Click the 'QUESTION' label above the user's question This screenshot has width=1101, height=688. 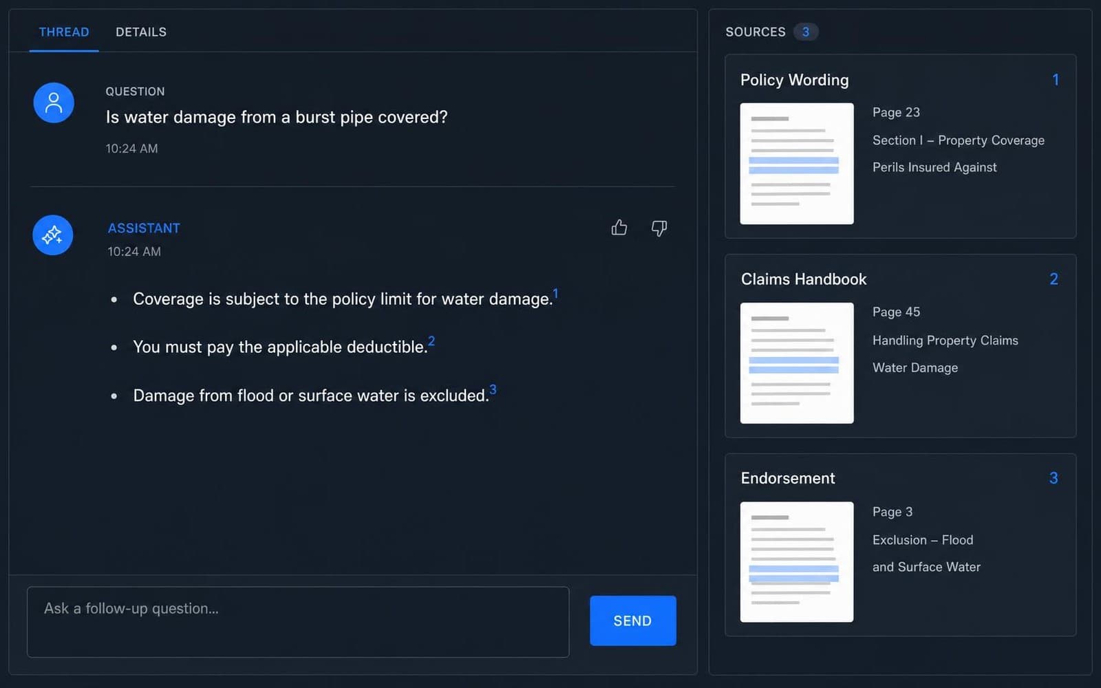point(135,92)
